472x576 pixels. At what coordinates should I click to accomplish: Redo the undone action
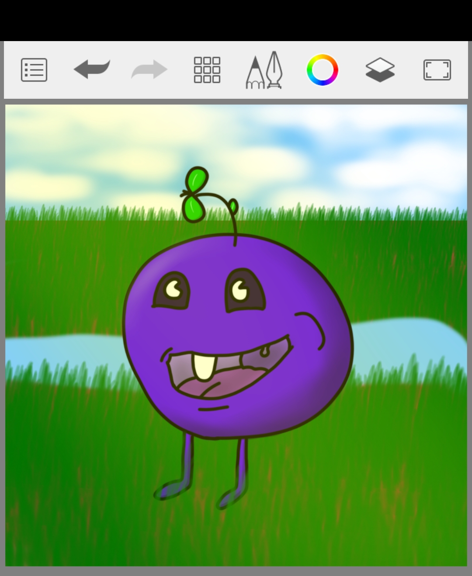pyautogui.click(x=149, y=70)
